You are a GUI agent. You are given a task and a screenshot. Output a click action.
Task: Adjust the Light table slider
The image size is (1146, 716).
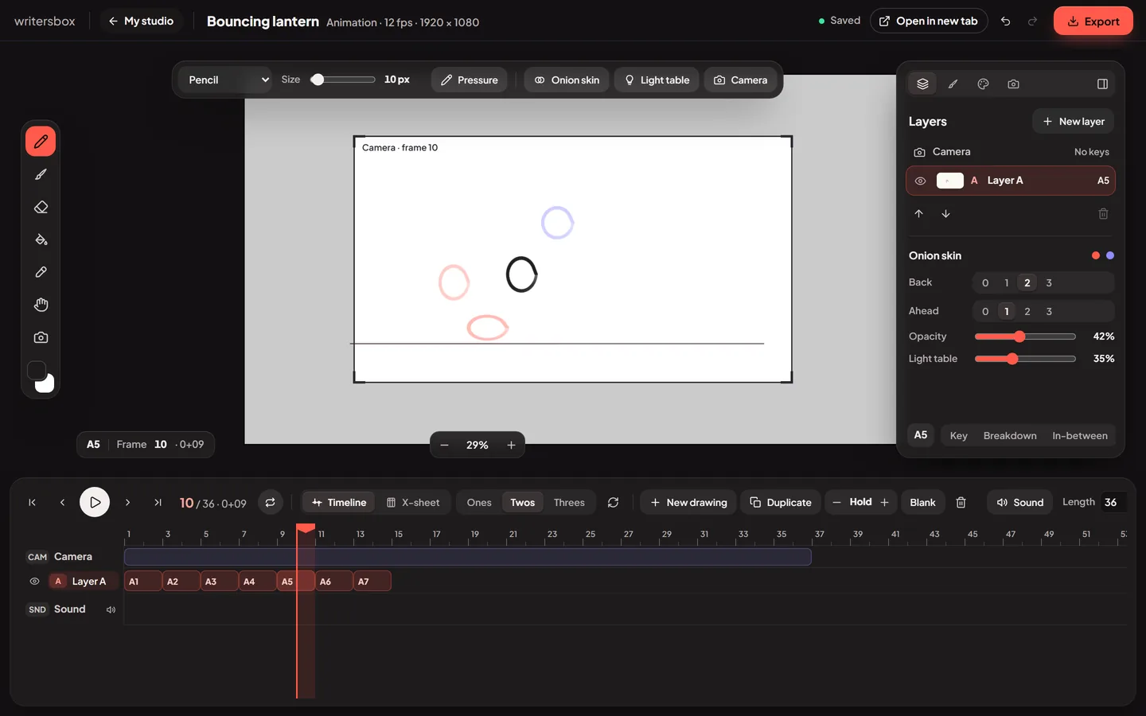1025,359
